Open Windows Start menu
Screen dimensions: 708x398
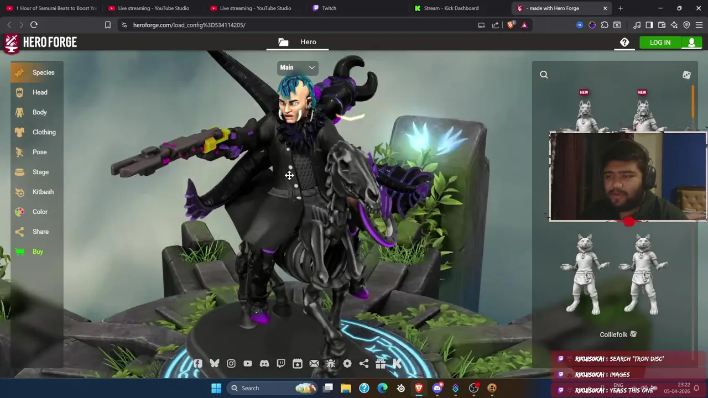[x=216, y=388]
